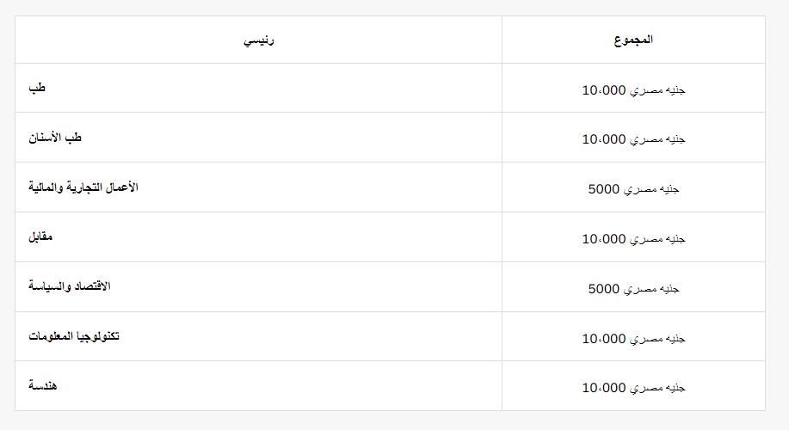Click the number 10,000 in the طب row

point(604,89)
